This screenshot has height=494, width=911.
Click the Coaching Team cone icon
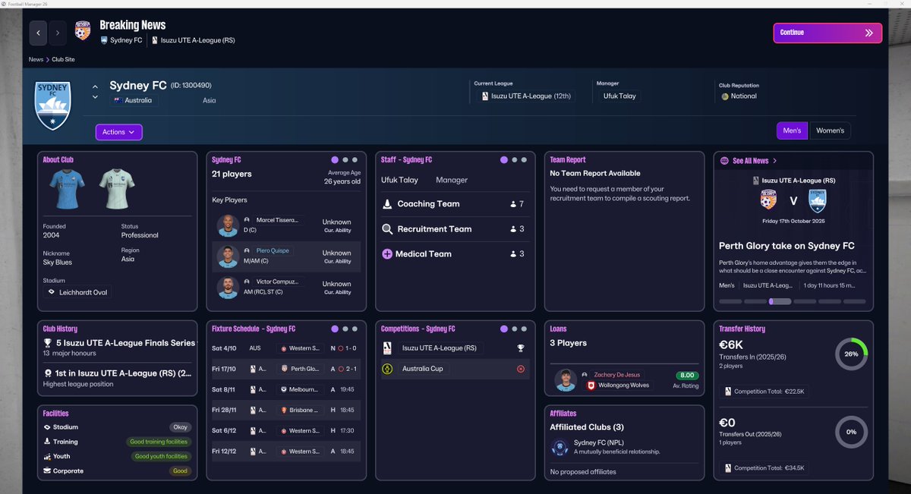pos(387,204)
